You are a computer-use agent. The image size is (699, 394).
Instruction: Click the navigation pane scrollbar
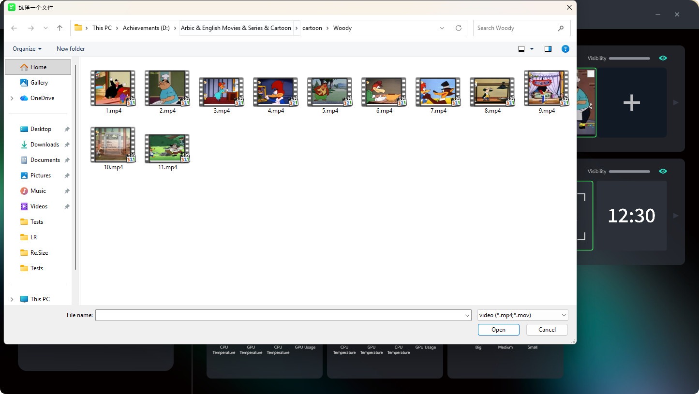pyautogui.click(x=75, y=167)
